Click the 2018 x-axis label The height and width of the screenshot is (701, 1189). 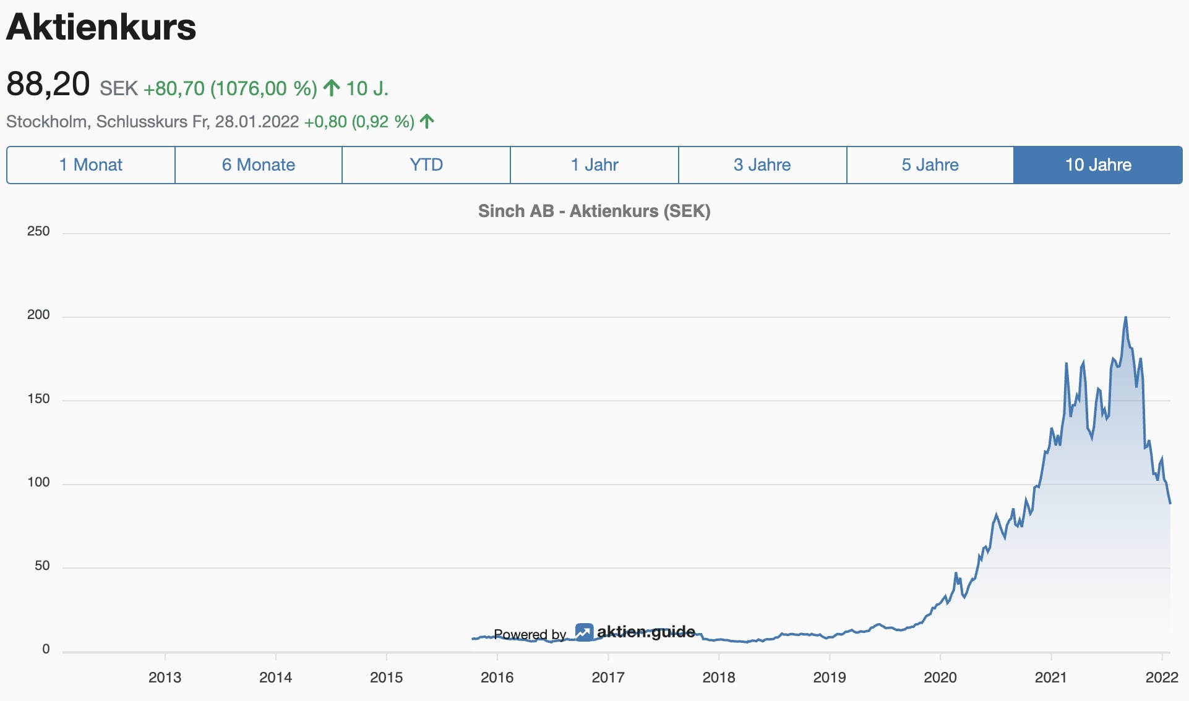pos(719,678)
